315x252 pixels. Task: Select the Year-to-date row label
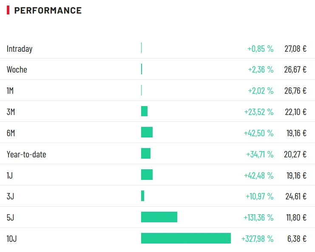26,154
